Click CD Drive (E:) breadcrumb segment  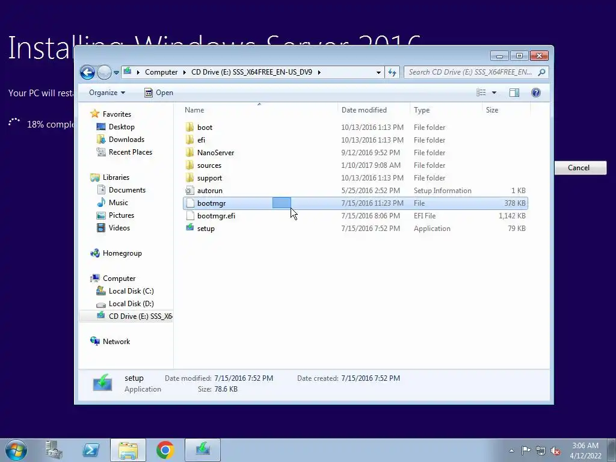[x=251, y=72]
